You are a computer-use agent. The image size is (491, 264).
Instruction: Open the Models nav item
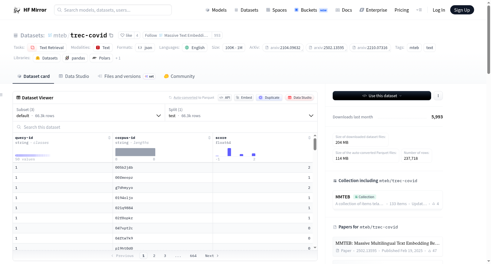click(x=216, y=10)
